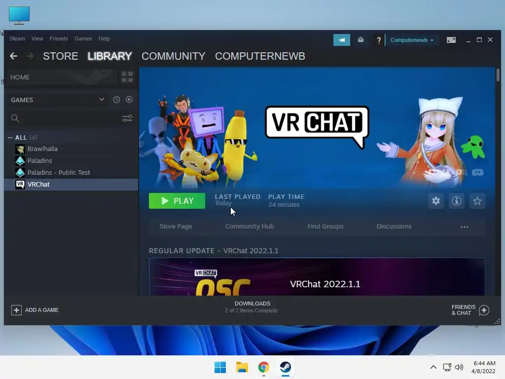Click the green PLAY button
Screen dimensions: 505x379
click(177, 201)
